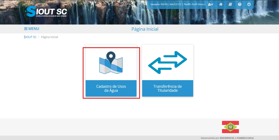The image size is (279, 140).
Task: Click Desenvolvido por SDE/DRHS/SC footer text
Action: pyautogui.click(x=227, y=138)
